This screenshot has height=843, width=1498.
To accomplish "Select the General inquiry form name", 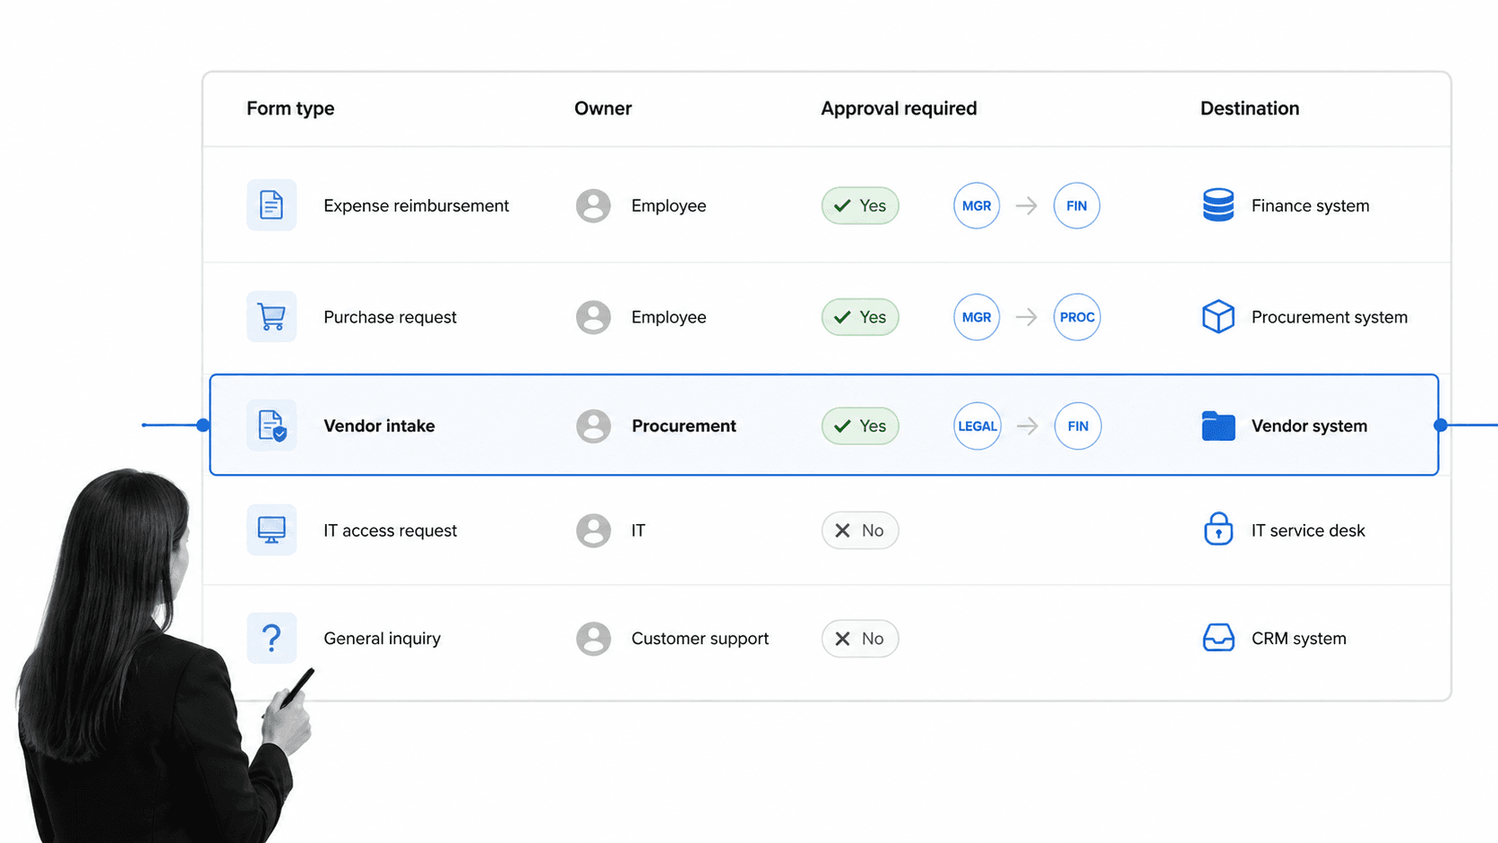I will [x=382, y=639].
